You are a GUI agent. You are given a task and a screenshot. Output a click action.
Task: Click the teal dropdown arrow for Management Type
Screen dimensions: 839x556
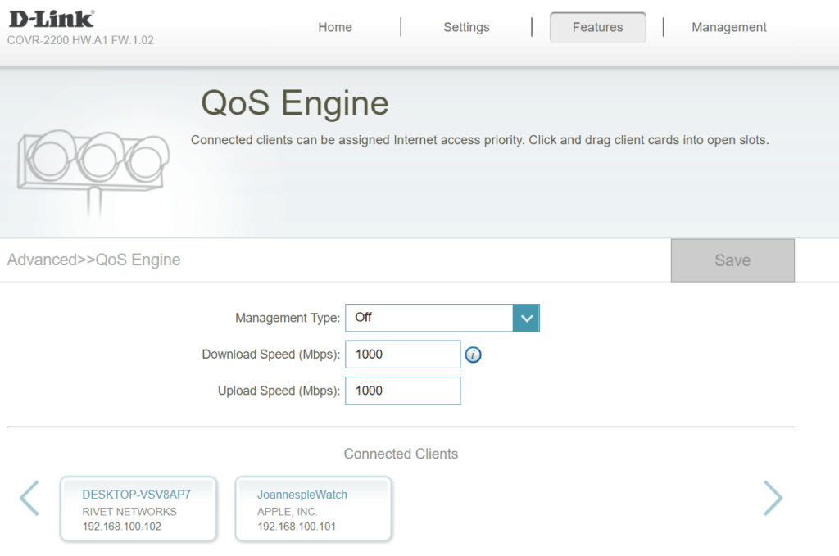coord(525,318)
